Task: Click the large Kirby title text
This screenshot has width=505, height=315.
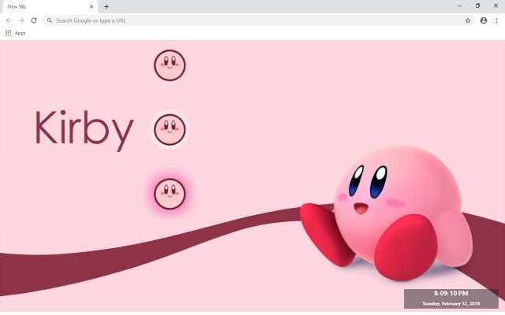Action: pos(84,130)
